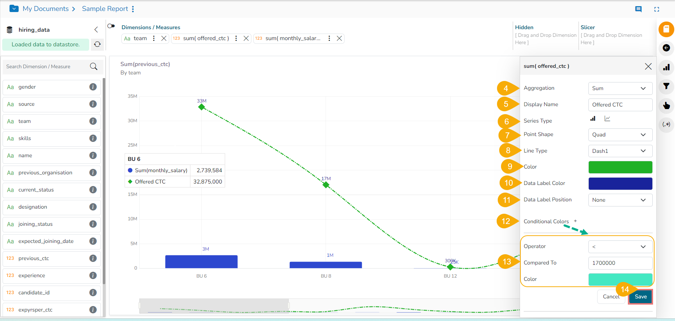Open the options menu for sum( offered_ctc )
This screenshot has width=675, height=321.
coord(236,38)
